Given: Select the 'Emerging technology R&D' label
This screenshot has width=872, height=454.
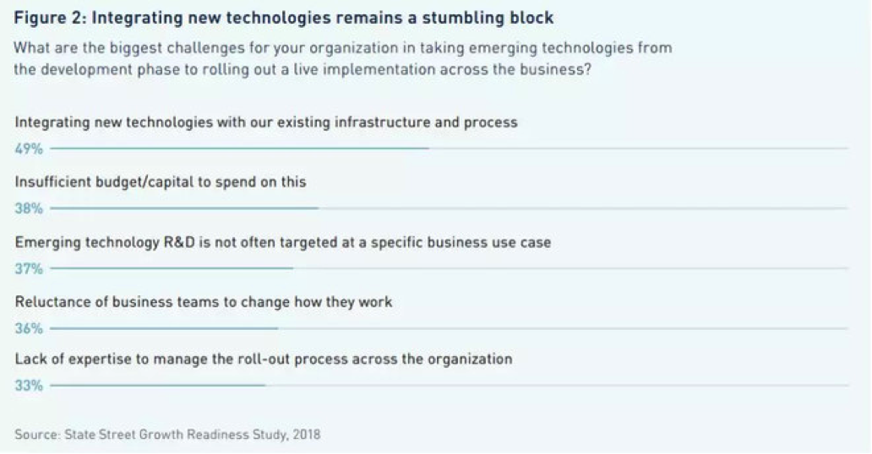Looking at the screenshot, I should pos(282,242).
